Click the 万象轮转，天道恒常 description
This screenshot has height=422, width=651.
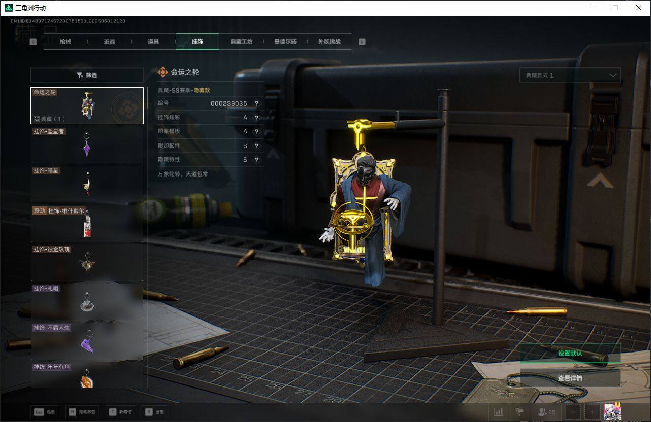(x=183, y=174)
